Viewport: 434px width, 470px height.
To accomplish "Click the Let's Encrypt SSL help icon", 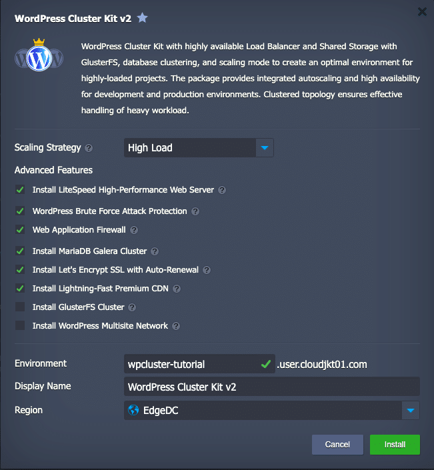I will tap(207, 270).
